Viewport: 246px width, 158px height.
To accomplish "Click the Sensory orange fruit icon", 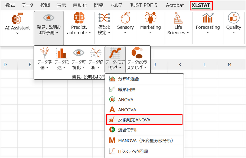I will point(125,18).
